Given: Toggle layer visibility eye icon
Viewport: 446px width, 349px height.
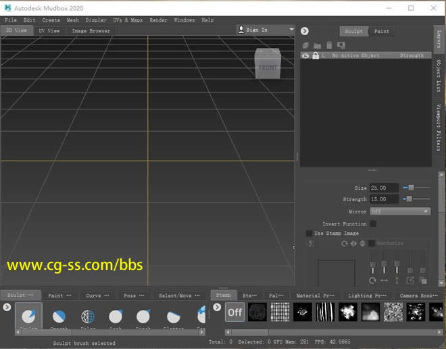Looking at the screenshot, I should point(306,55).
